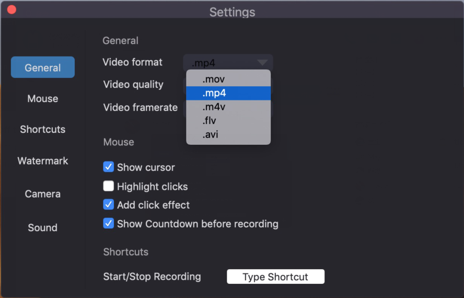This screenshot has height=298, width=464.
Task: Click the Video quality label
Action: click(133, 85)
